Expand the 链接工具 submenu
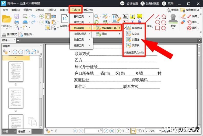Viewport: 203px width, 136px height. 82,45
